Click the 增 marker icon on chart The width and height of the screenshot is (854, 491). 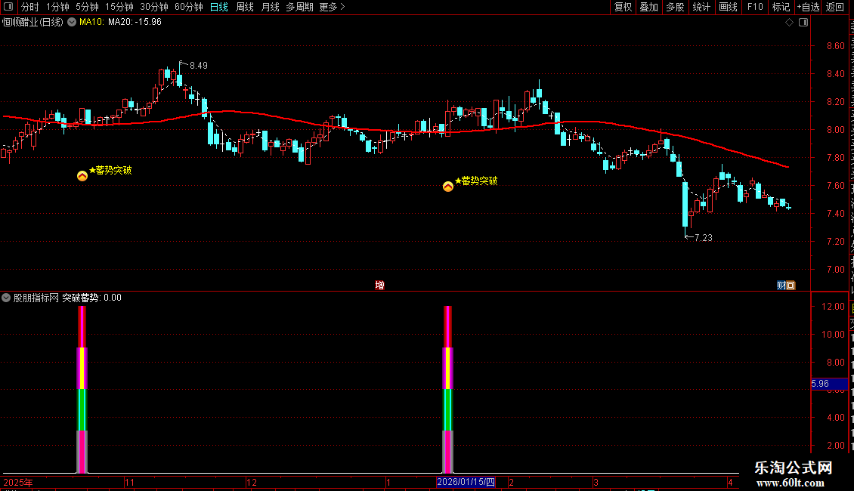pos(379,286)
